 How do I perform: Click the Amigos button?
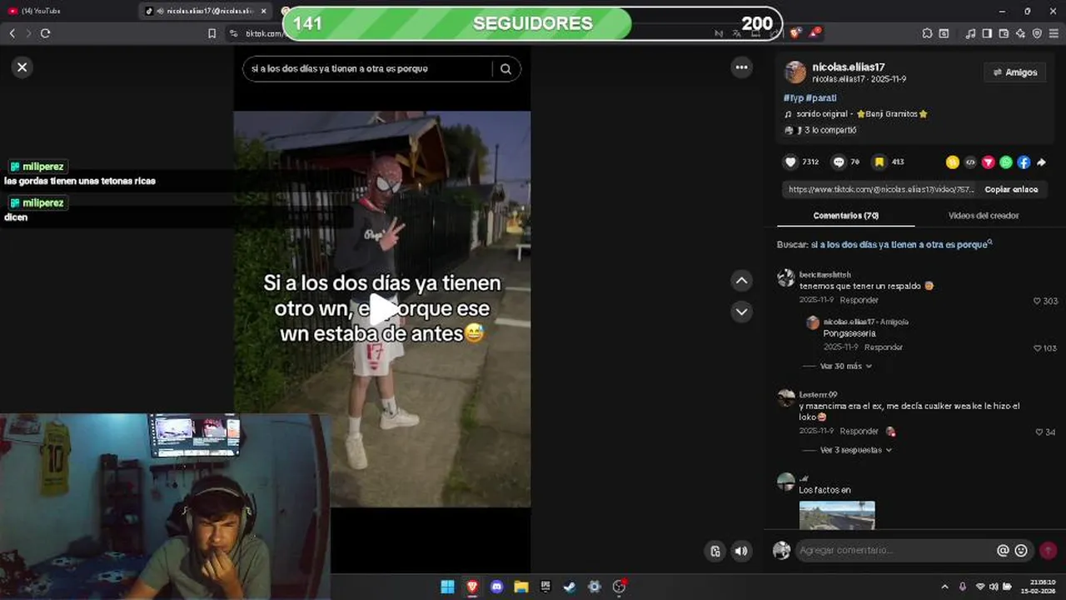[x=1015, y=72]
